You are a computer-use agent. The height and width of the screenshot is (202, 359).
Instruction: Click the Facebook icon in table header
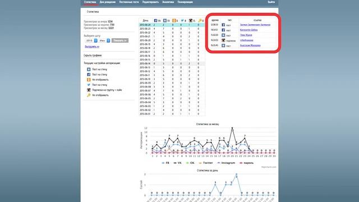point(156,21)
